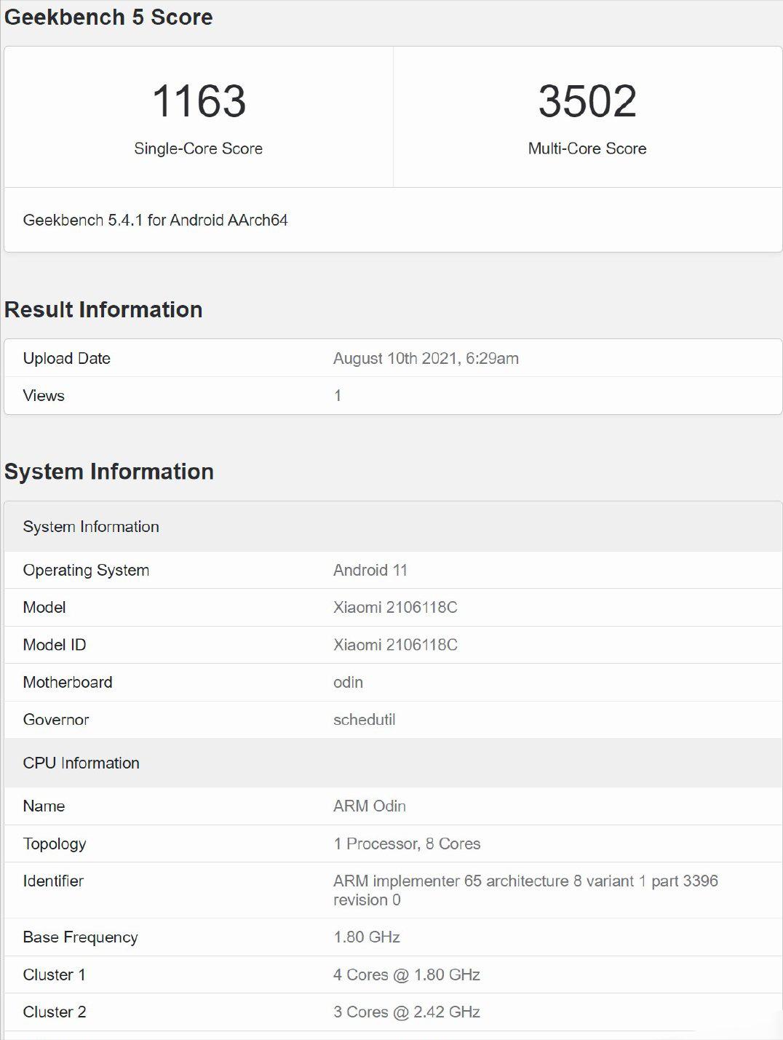Click the Topology value 1 Processor, 8 Cores

pyautogui.click(x=407, y=844)
